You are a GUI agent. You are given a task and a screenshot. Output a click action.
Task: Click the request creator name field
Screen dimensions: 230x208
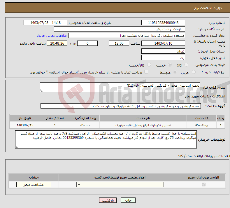127,36
